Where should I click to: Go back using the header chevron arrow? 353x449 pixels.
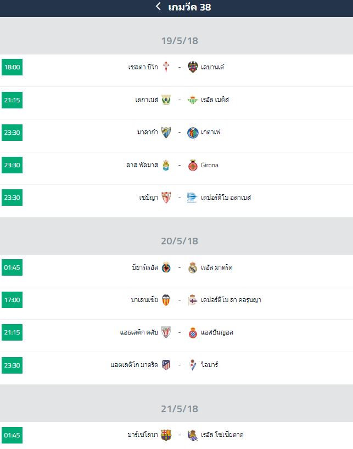click(x=159, y=6)
